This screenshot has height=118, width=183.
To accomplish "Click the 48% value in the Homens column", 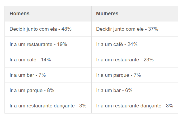I will (67, 29).
